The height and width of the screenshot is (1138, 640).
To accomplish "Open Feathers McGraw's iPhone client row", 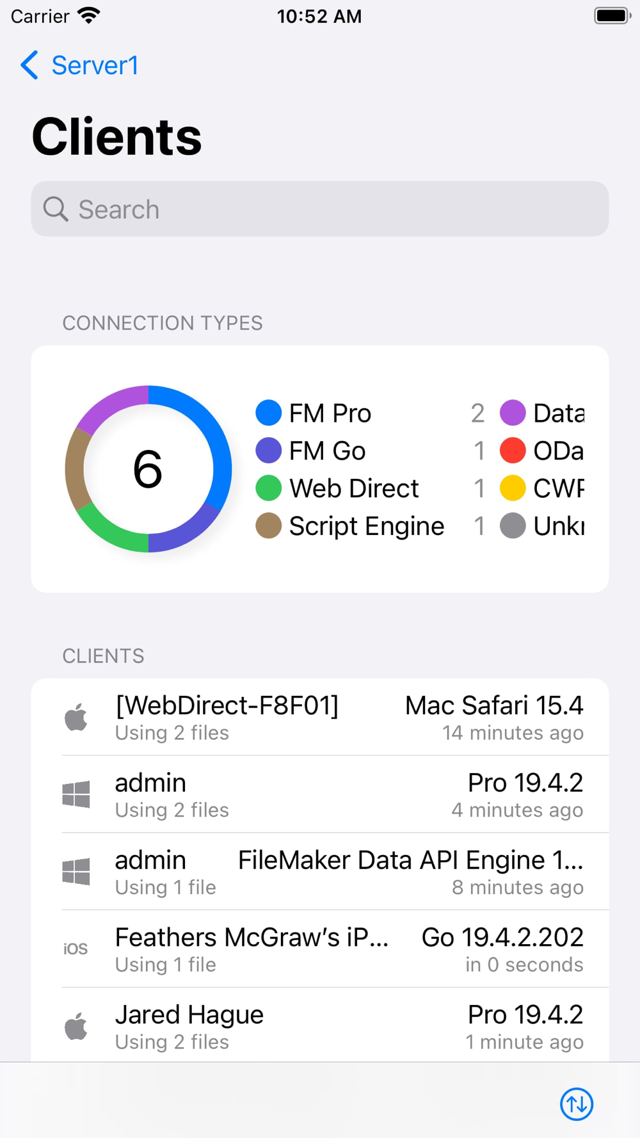I will pyautogui.click(x=320, y=949).
